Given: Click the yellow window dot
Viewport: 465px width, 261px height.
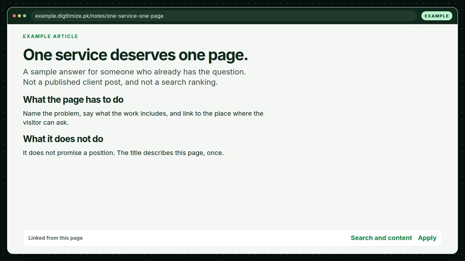Looking at the screenshot, I should (19, 16).
